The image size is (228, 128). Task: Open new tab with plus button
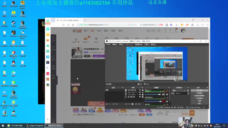(85, 20)
